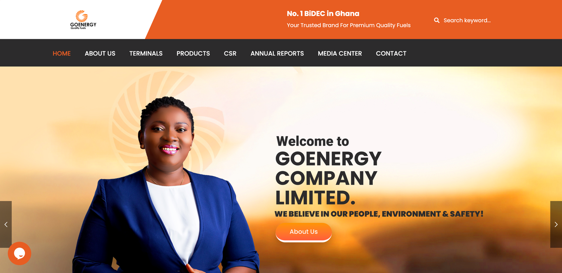Go to the CSR page
This screenshot has width=562, height=273.
pyautogui.click(x=230, y=53)
